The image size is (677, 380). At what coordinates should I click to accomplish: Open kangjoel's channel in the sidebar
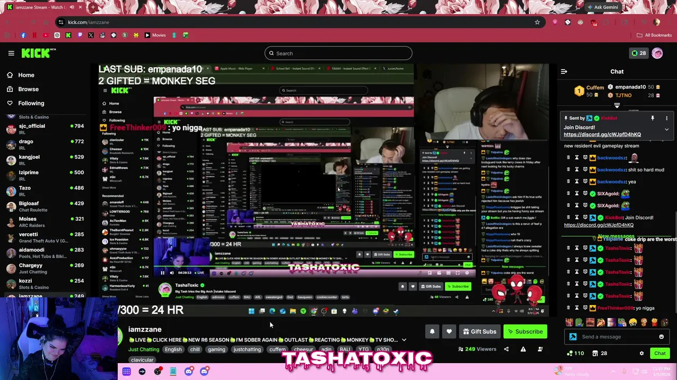(x=45, y=159)
